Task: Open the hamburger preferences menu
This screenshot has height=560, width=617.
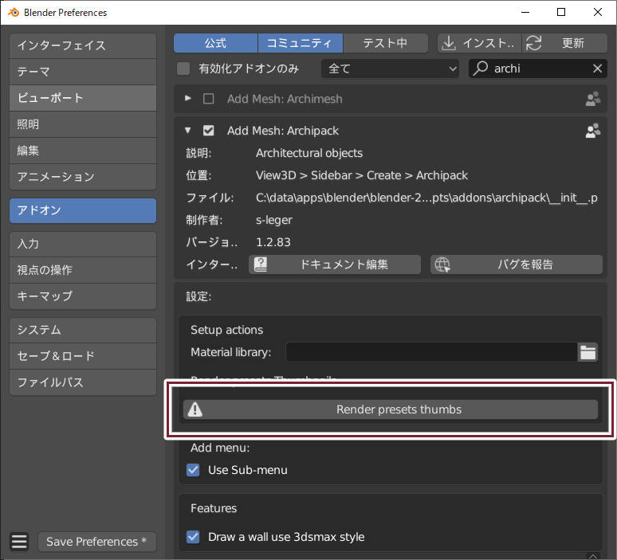Action: pos(19,542)
